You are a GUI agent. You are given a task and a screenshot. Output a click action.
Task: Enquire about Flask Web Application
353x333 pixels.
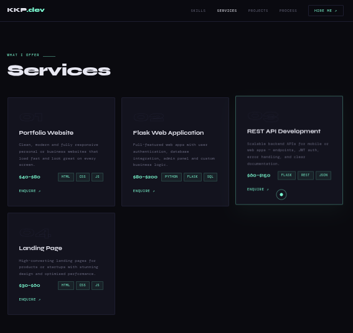[144, 191]
